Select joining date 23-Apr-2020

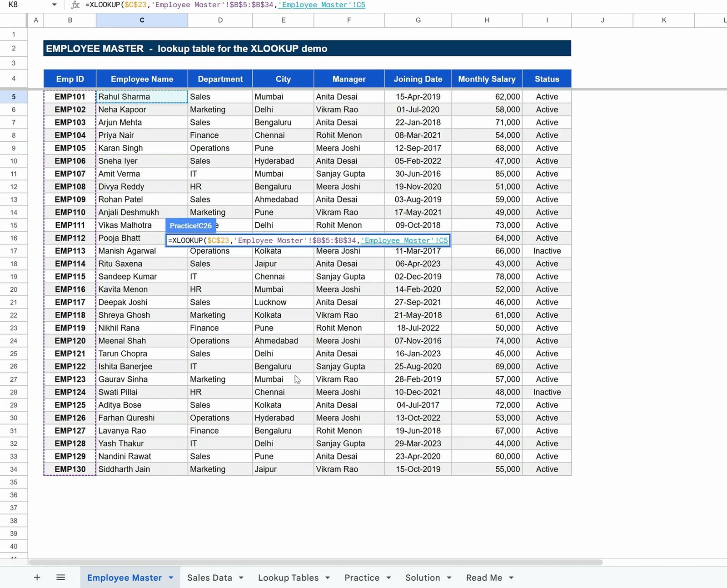[x=418, y=456]
